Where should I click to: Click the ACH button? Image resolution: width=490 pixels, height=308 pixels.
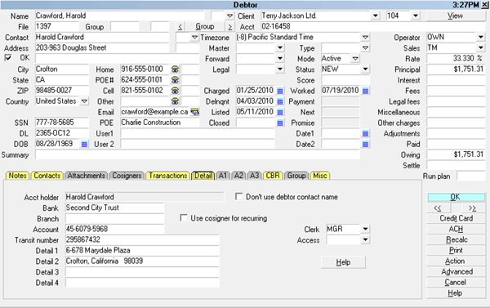[x=456, y=229]
